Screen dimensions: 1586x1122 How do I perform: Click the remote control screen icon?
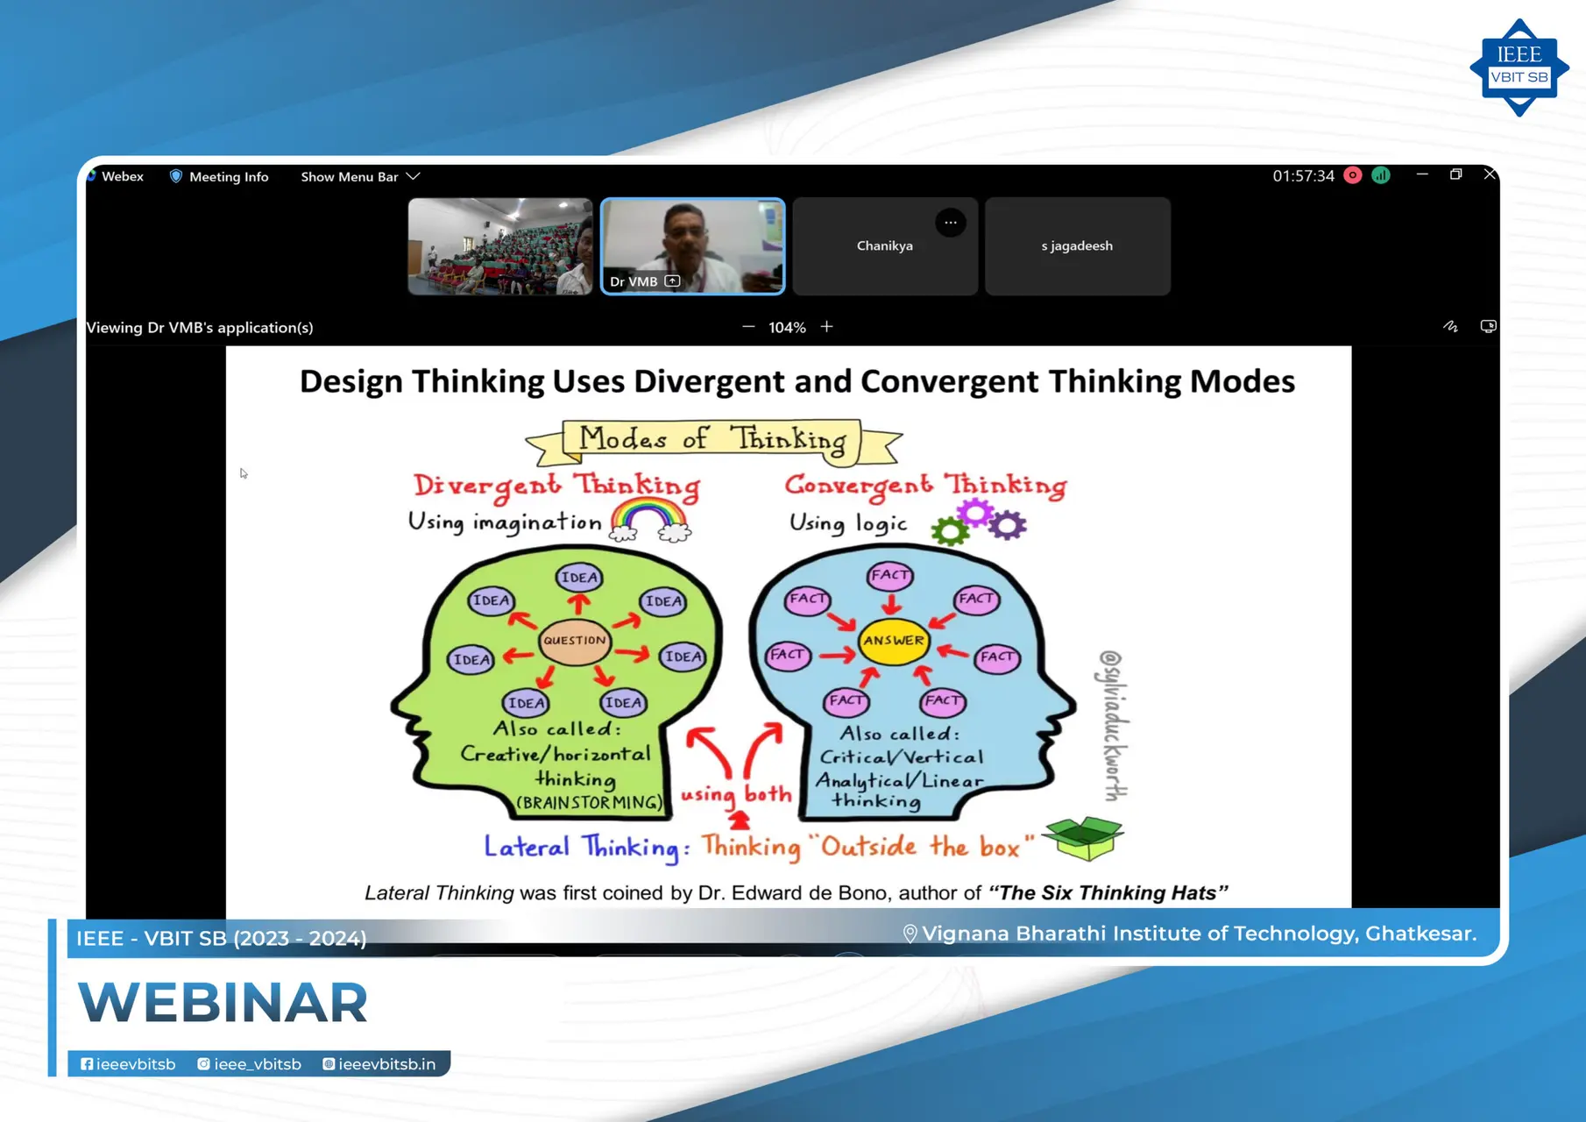coord(1488,326)
